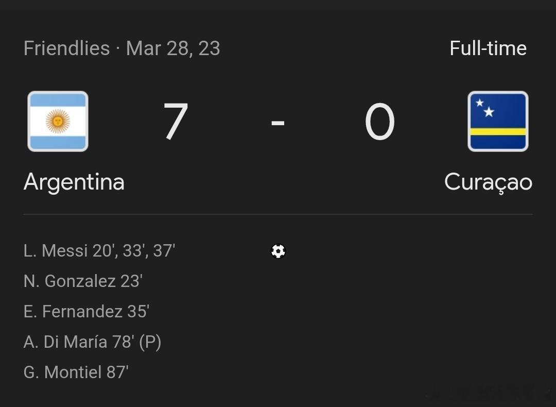This screenshot has width=556, height=407.
Task: Select the N. Gonzalez scorer name
Action: coord(69,281)
